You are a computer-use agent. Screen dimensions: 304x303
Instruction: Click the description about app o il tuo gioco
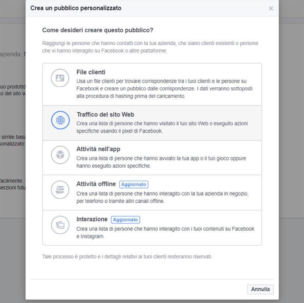pos(161,162)
